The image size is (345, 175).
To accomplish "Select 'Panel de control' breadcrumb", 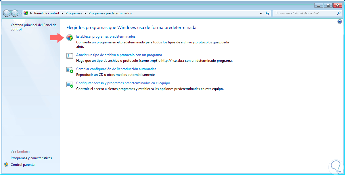I will tap(47, 13).
